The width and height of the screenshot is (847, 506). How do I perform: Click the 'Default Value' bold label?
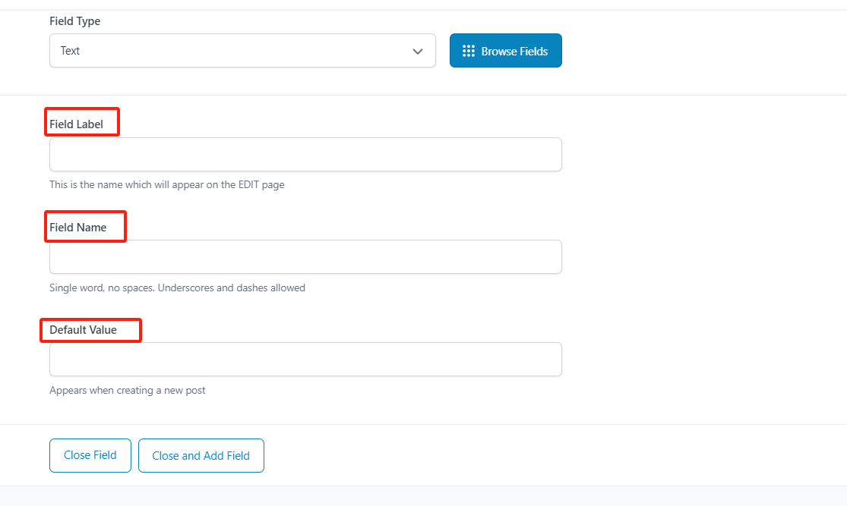tap(83, 329)
